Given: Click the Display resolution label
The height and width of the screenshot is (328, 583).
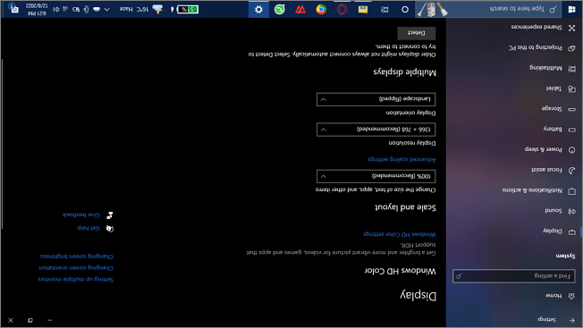Looking at the screenshot, I should tap(412, 143).
